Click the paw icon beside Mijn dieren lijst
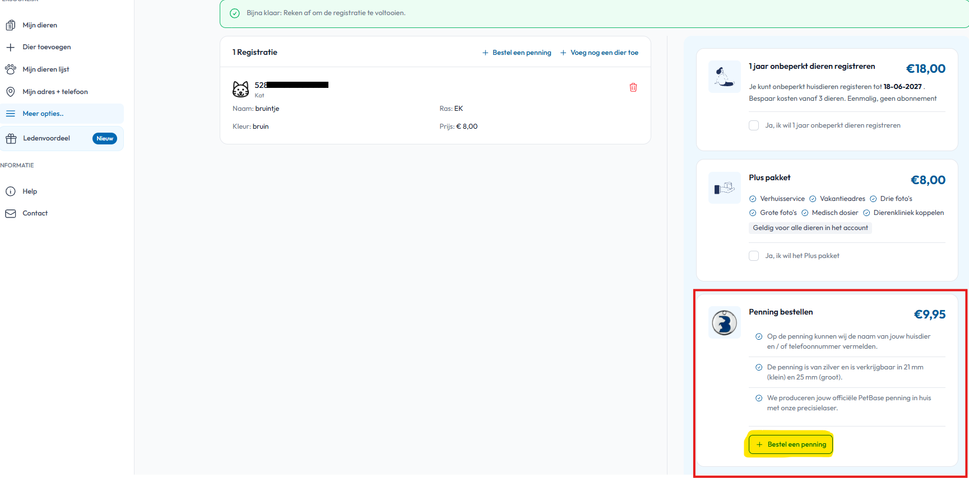The width and height of the screenshot is (969, 478). pos(11,69)
